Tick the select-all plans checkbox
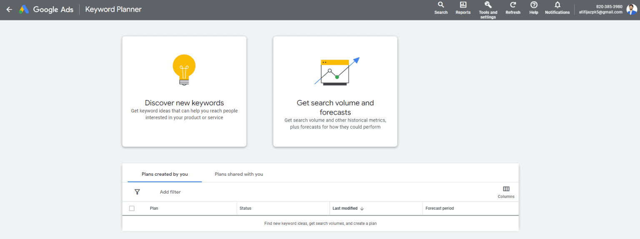The height and width of the screenshot is (239, 640). coord(132,208)
